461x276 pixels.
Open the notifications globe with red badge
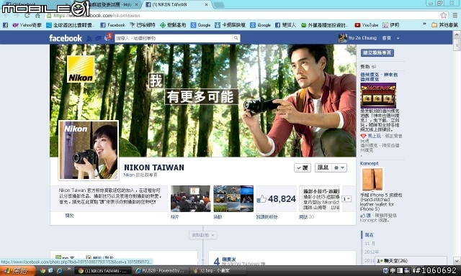pos(107,38)
